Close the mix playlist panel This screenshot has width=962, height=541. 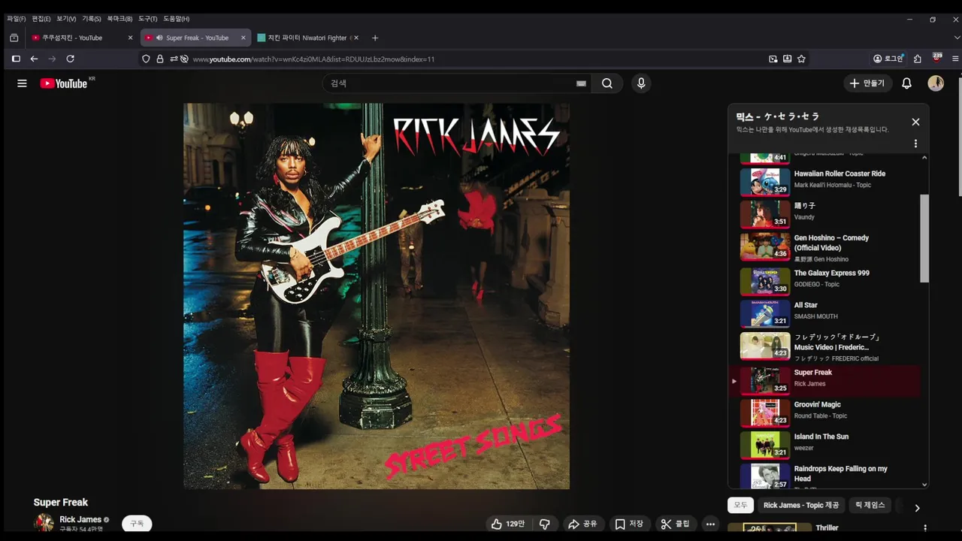tap(915, 122)
